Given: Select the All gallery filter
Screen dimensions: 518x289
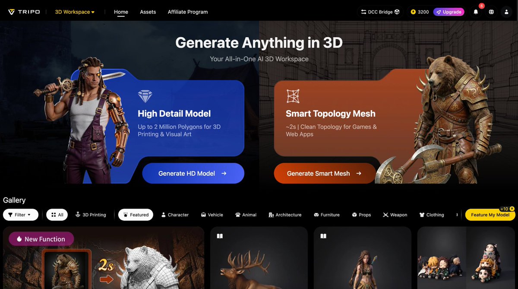Looking at the screenshot, I should tap(57, 215).
